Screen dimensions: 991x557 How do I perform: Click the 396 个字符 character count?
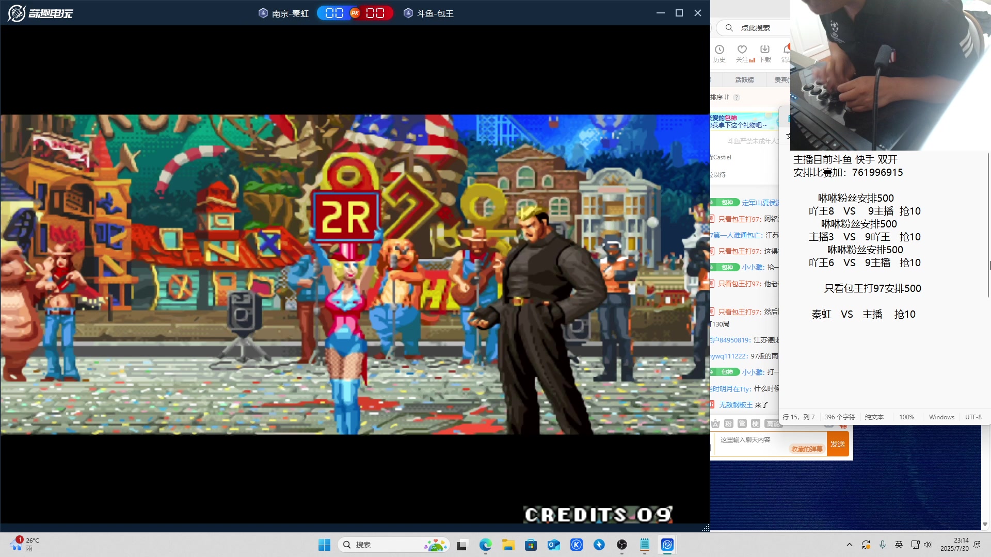(840, 417)
